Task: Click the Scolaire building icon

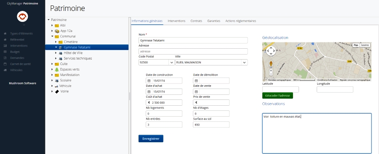Action: click(x=57, y=81)
